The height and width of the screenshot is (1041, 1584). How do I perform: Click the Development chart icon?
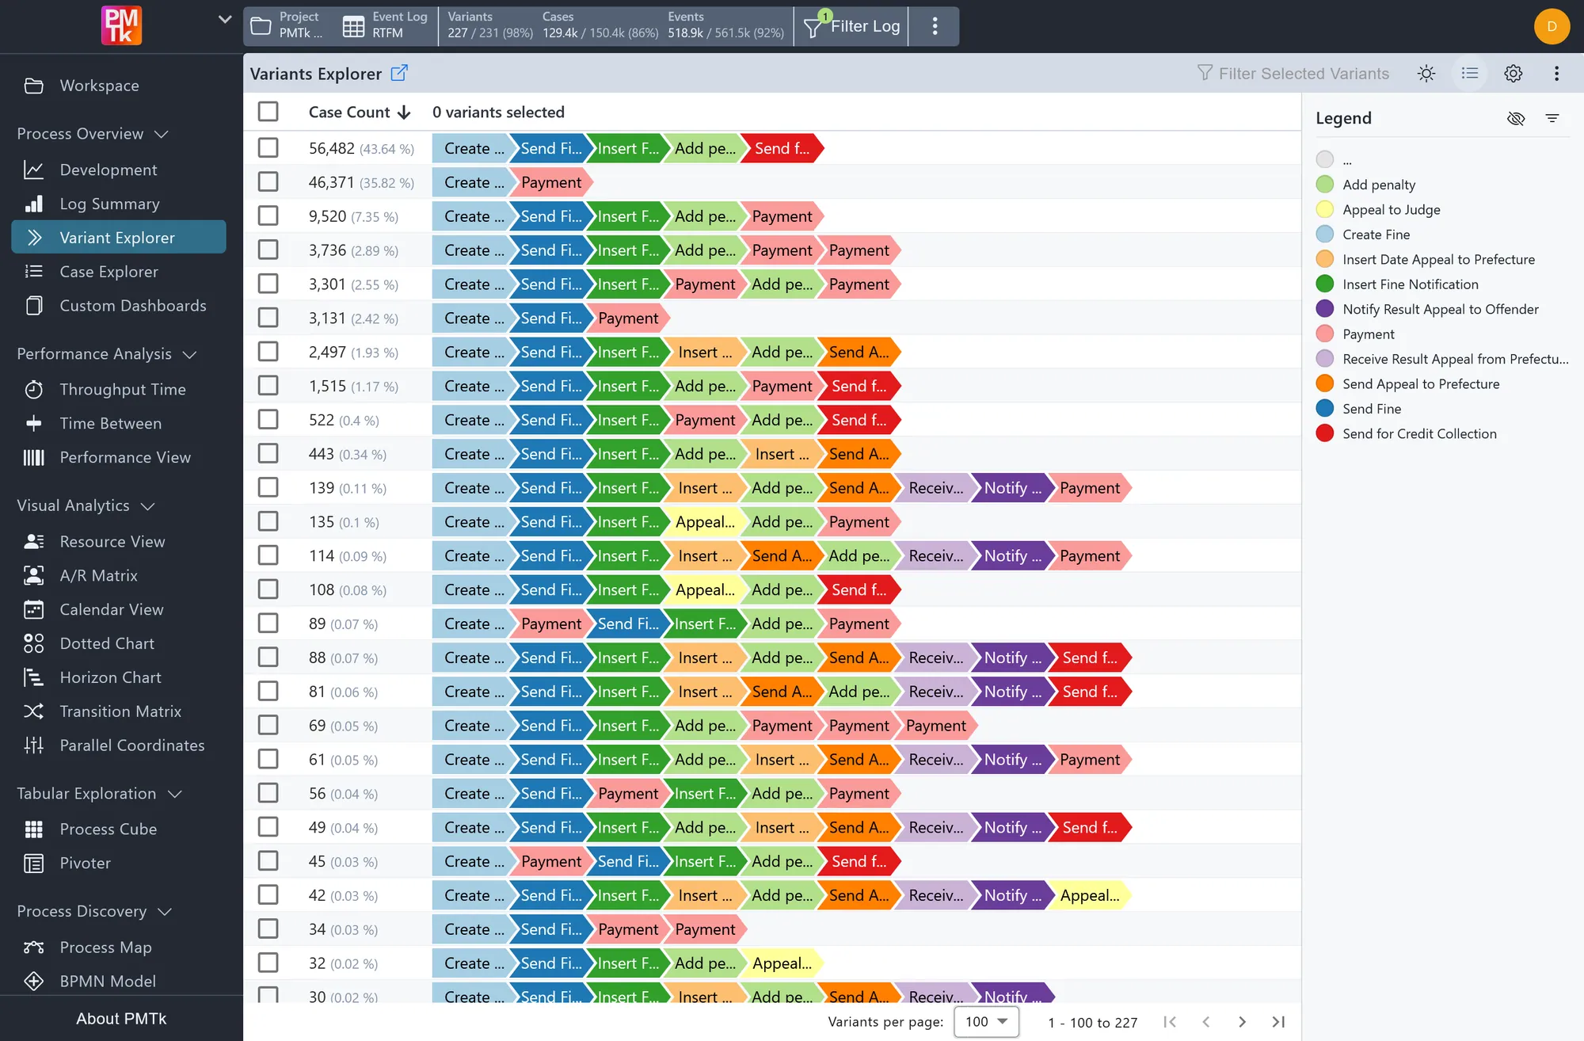point(34,170)
